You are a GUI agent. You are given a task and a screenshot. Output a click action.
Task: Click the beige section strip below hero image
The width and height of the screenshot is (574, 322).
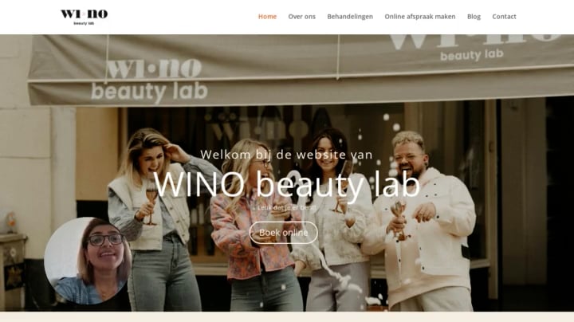click(x=287, y=317)
